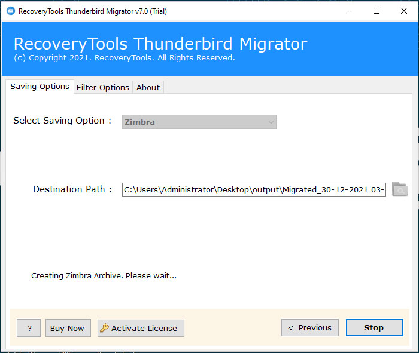Click the RecoveryTools Thunderbird Migrator banner heading
The height and width of the screenshot is (353, 419).
160,44
